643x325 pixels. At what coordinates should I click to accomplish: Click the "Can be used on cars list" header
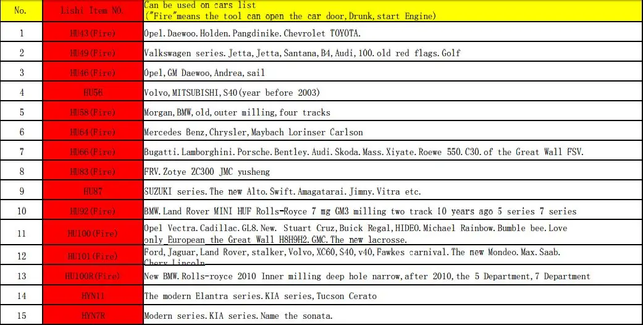[393, 11]
